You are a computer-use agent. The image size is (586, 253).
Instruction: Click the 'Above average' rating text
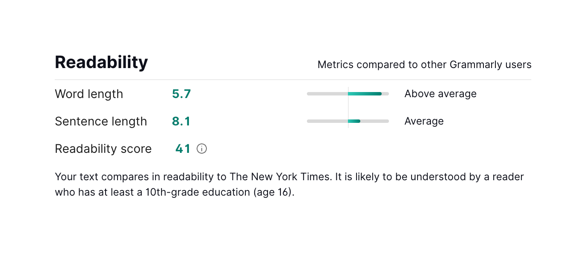click(x=440, y=94)
